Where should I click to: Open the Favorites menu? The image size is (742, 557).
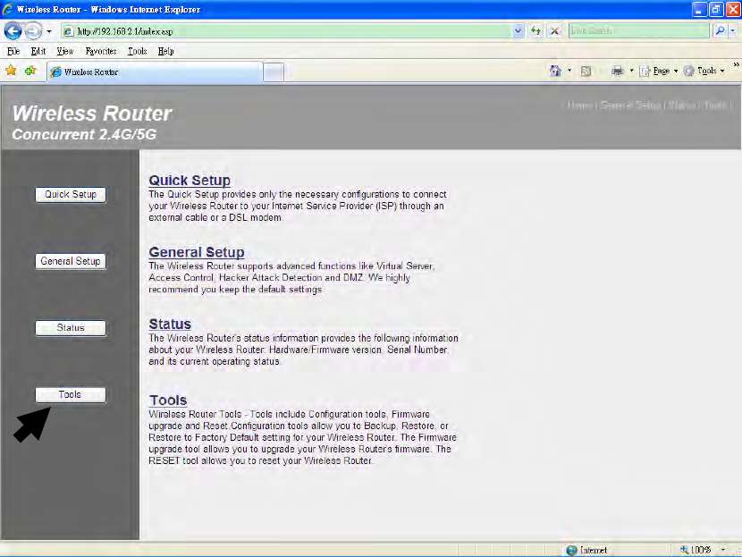[101, 51]
